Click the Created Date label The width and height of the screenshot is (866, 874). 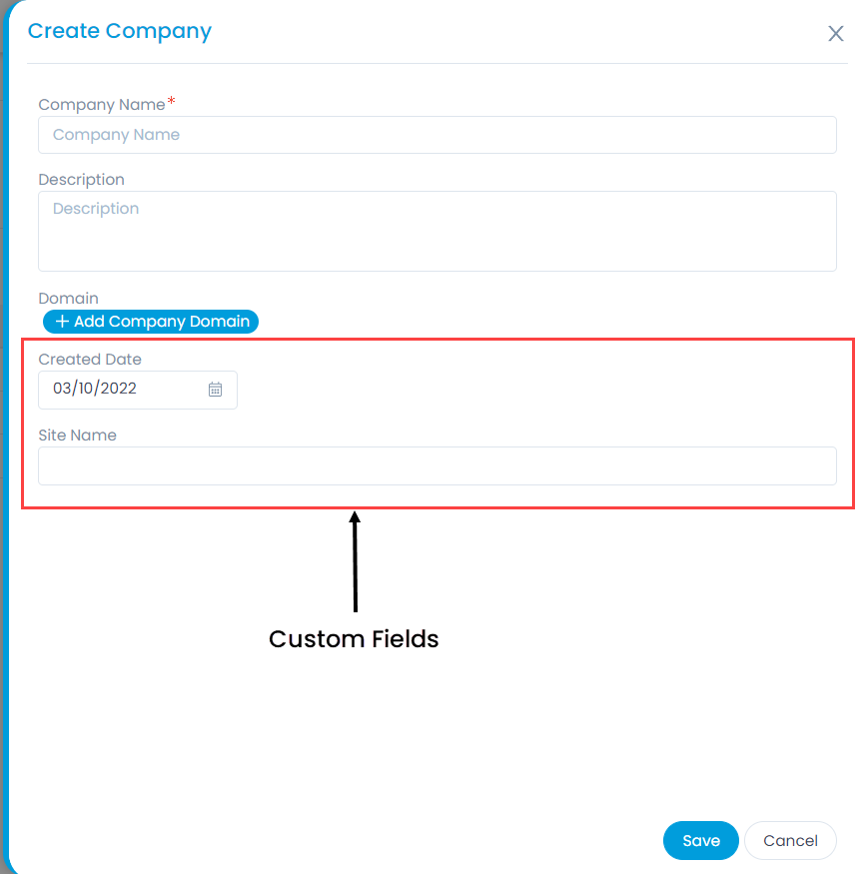(x=90, y=360)
